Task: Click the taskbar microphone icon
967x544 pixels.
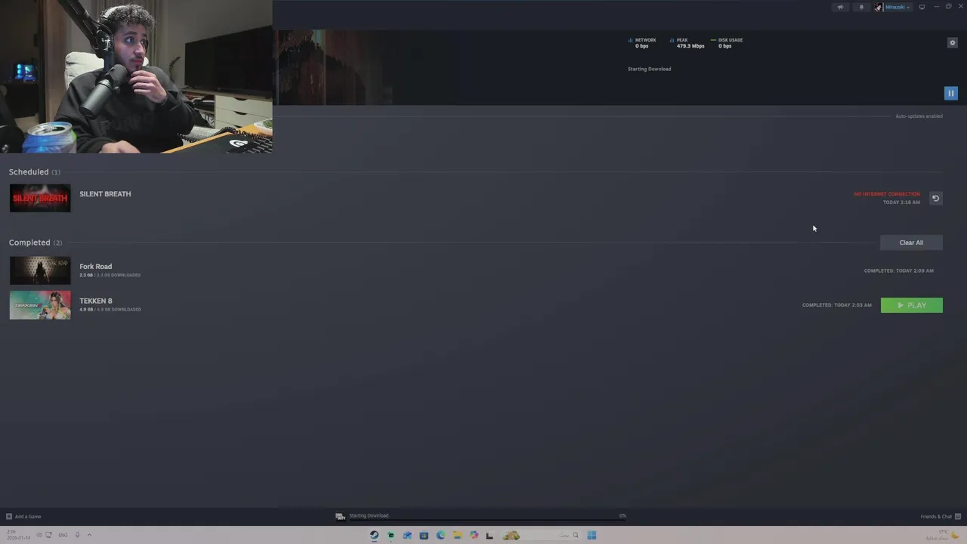Action: (77, 535)
